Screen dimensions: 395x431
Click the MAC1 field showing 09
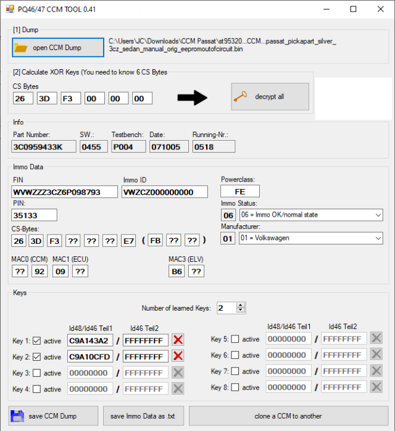[x=60, y=271]
